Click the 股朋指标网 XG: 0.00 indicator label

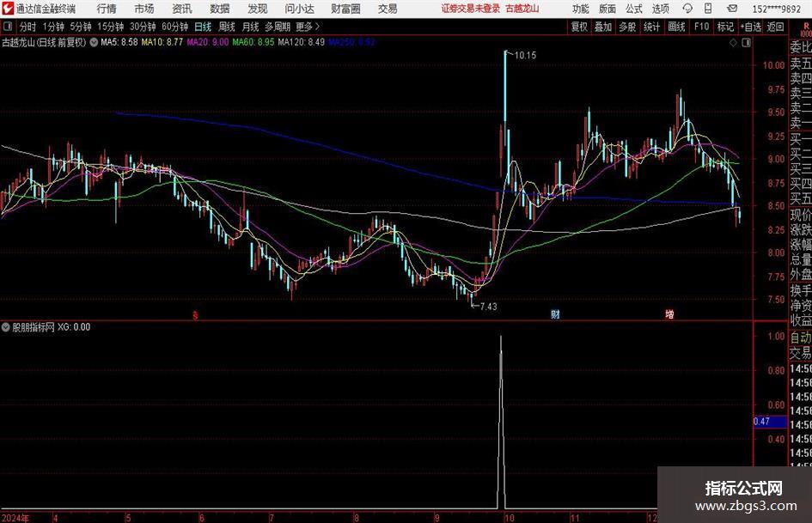point(52,327)
